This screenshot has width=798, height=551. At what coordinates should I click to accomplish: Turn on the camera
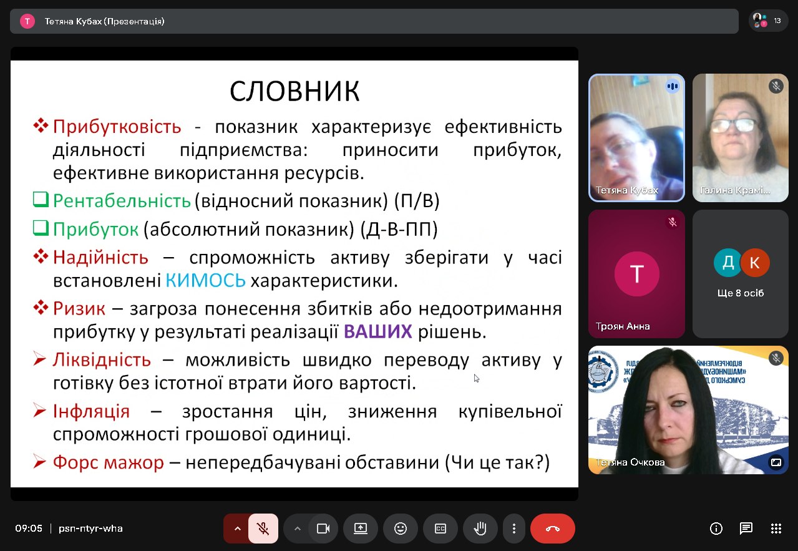tap(323, 529)
